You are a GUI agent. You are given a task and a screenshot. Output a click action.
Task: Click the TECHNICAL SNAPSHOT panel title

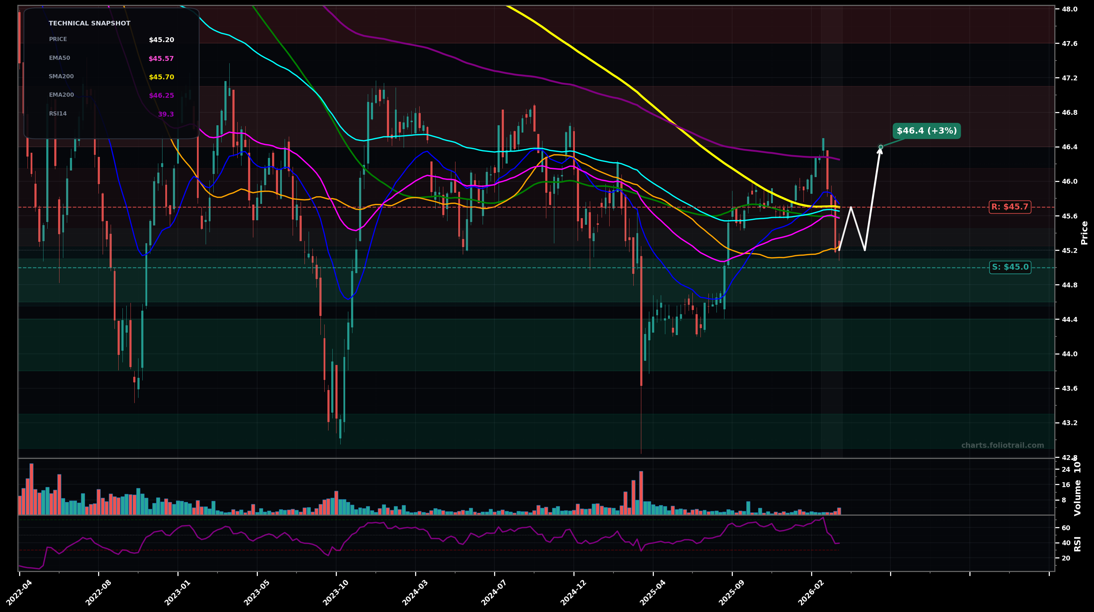[x=90, y=23]
